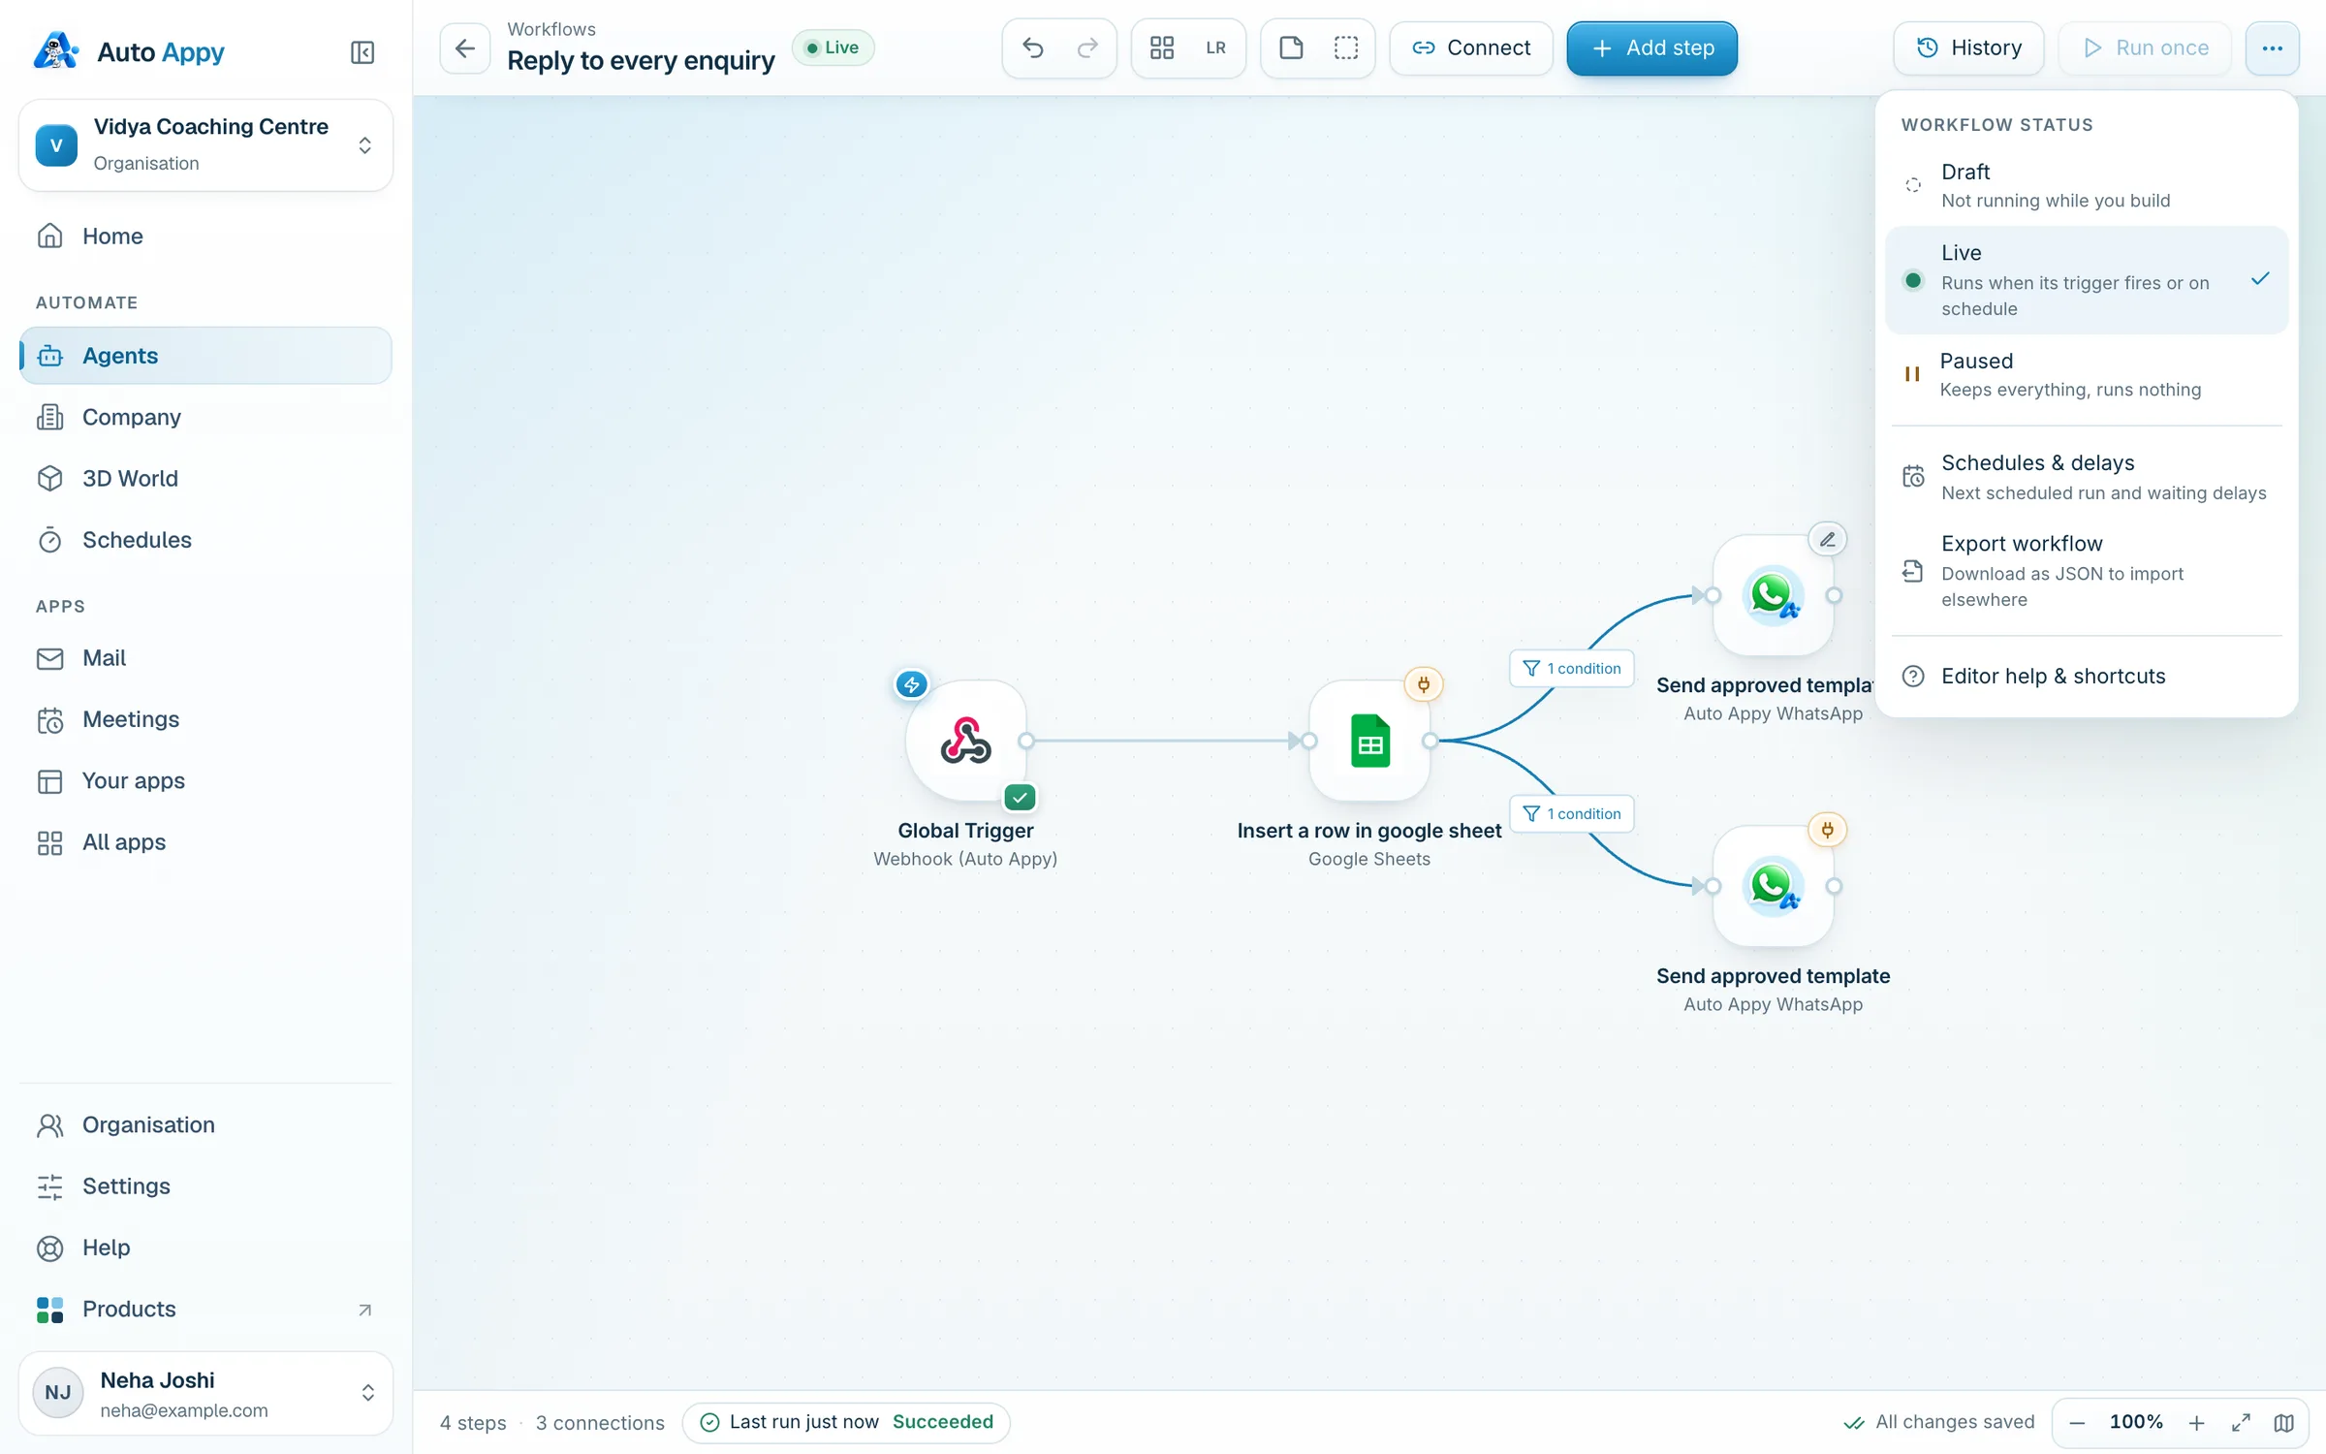Image resolution: width=2326 pixels, height=1454 pixels.
Task: Click the auto-arrange grid layout icon
Action: 1162,47
